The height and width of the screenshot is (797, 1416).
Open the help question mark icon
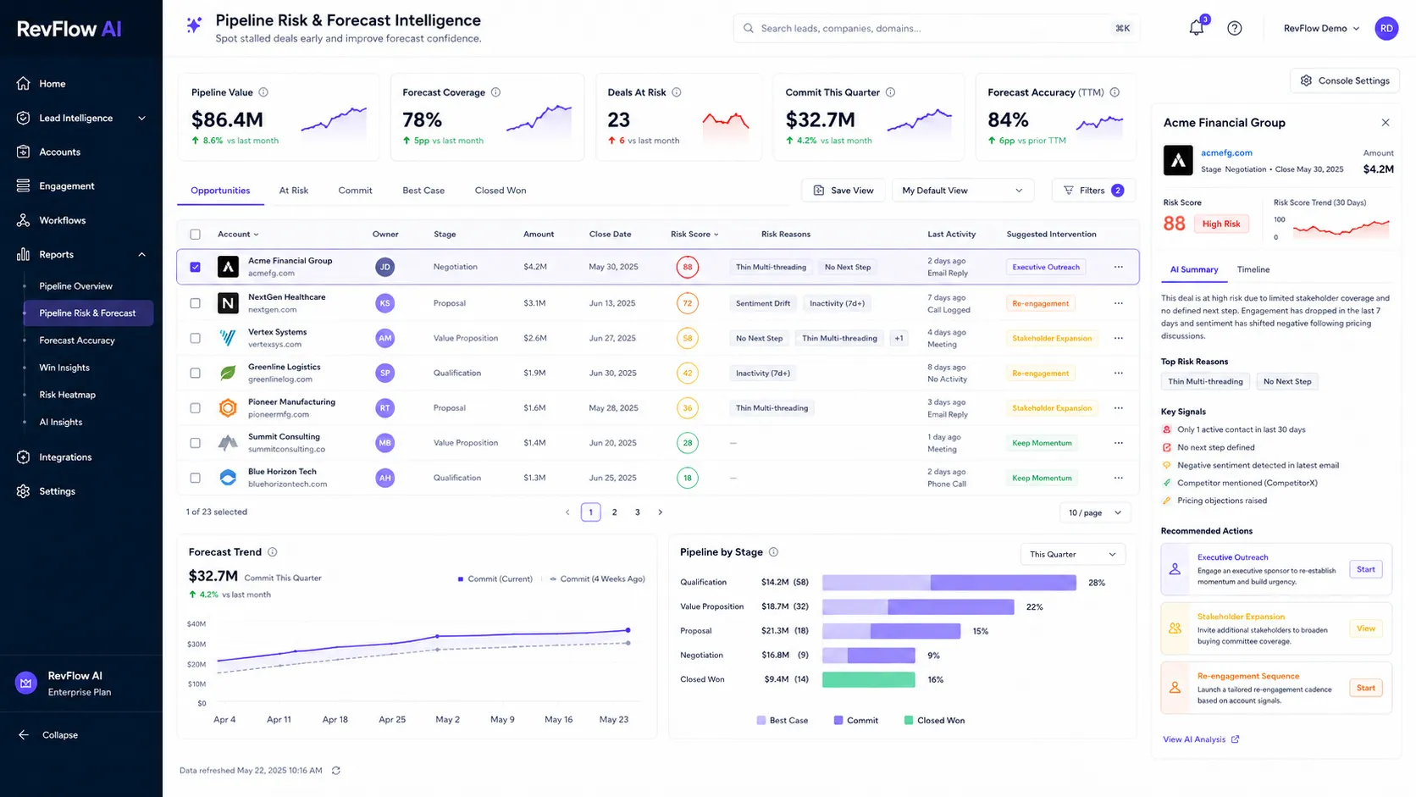(1235, 28)
